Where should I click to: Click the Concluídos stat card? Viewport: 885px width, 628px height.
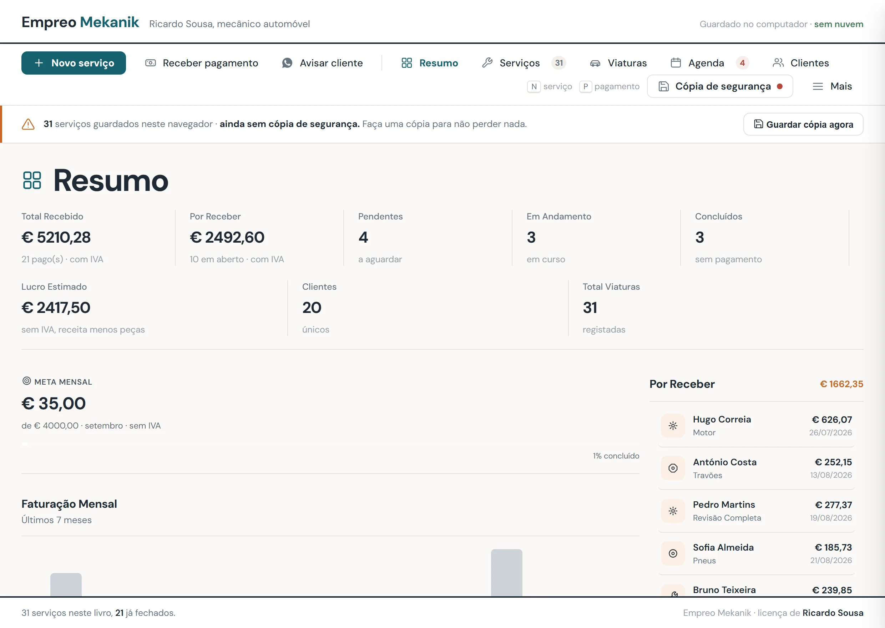pyautogui.click(x=764, y=237)
